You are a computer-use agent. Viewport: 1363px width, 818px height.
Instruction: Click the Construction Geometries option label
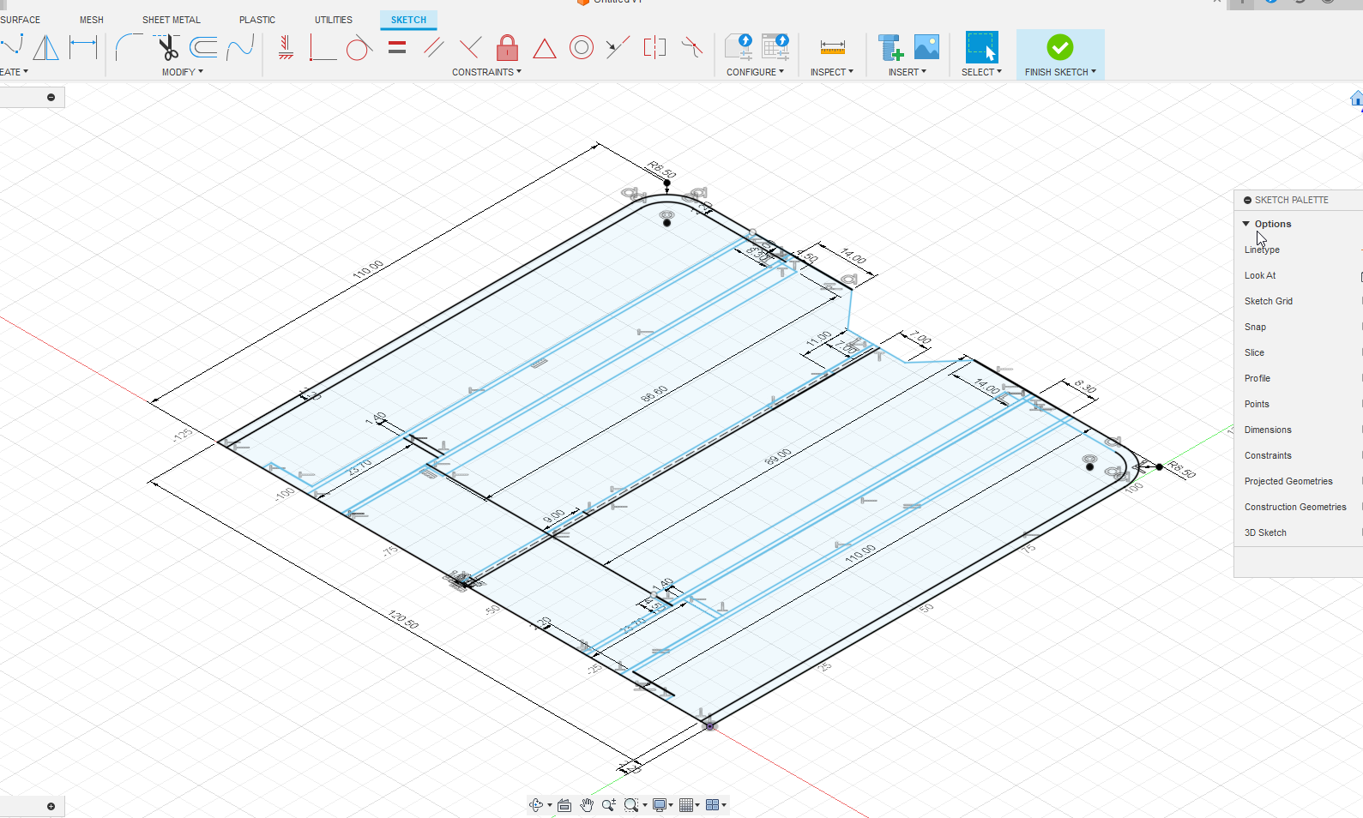(x=1295, y=507)
